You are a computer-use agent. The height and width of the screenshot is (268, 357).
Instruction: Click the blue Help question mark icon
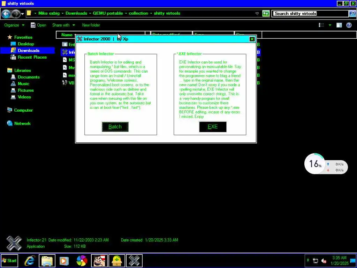(x=349, y=25)
